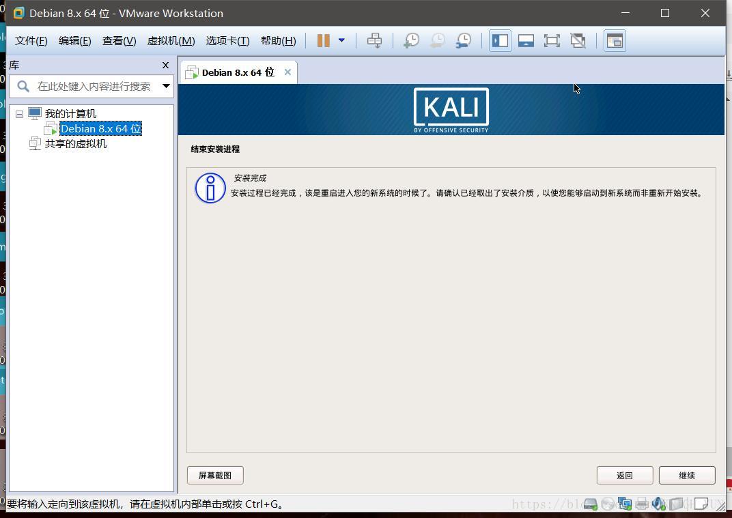Click the VMware Workstation title bar icon

click(x=18, y=13)
